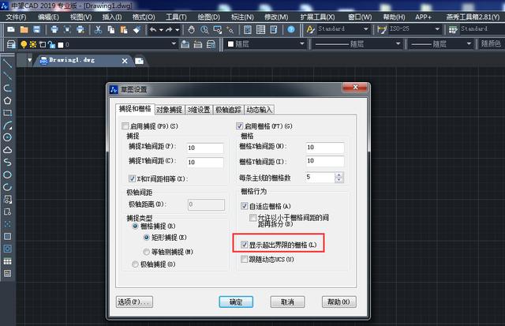The width and height of the screenshot is (505, 326).
Task: Toggle the 跟随动态UCS checkbox
Action: [x=244, y=259]
